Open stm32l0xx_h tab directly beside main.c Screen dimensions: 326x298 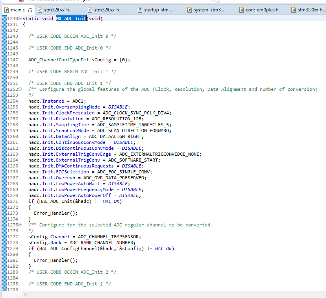(x=57, y=9)
